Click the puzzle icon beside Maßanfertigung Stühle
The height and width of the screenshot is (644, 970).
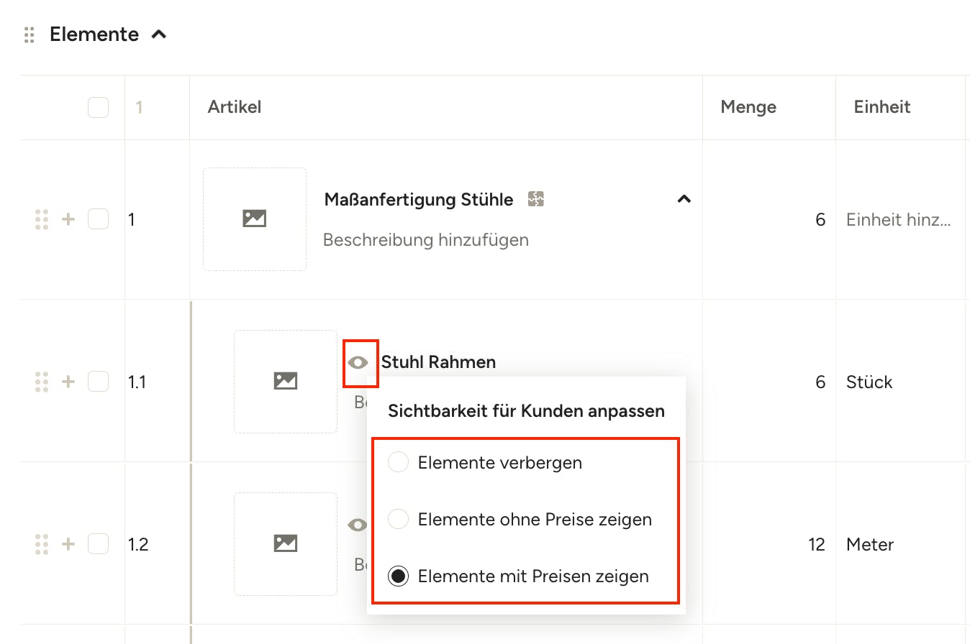tap(535, 199)
